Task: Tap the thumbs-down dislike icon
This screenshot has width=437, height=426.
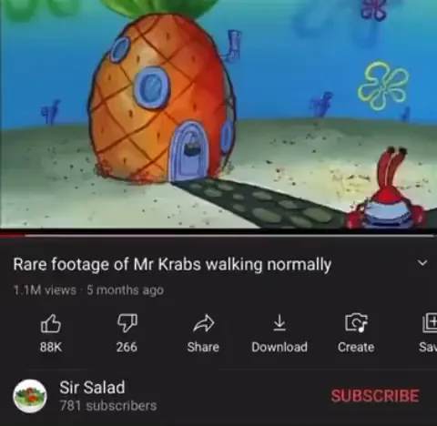Action: (127, 323)
